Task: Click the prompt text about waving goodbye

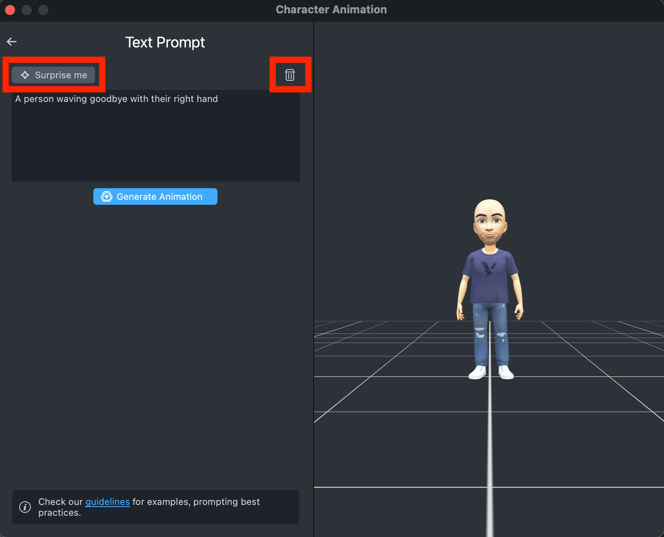Action: 117,99
